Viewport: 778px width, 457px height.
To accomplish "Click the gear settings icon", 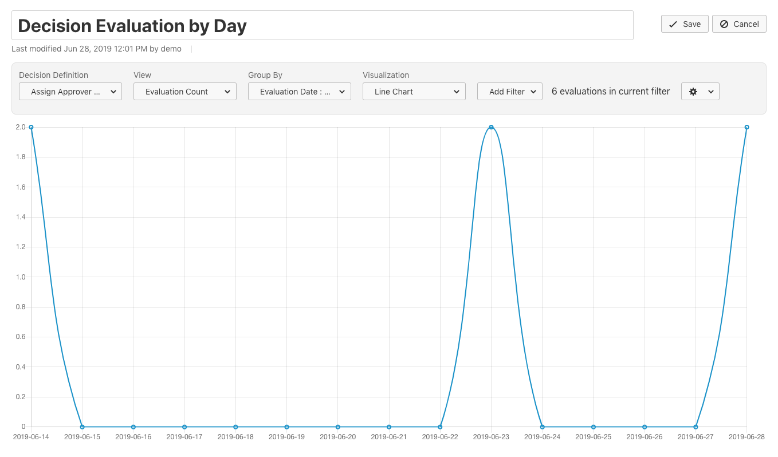I will pos(693,92).
